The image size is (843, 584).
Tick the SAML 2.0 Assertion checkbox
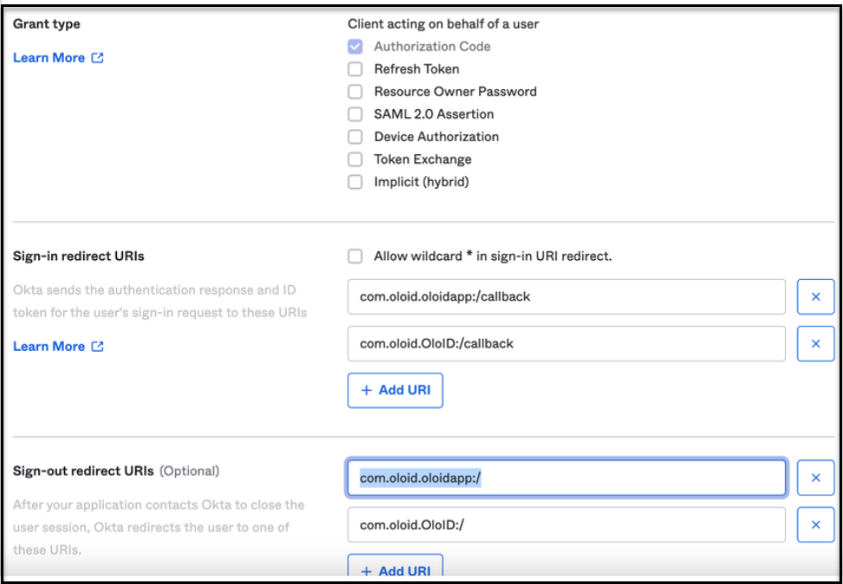(355, 114)
